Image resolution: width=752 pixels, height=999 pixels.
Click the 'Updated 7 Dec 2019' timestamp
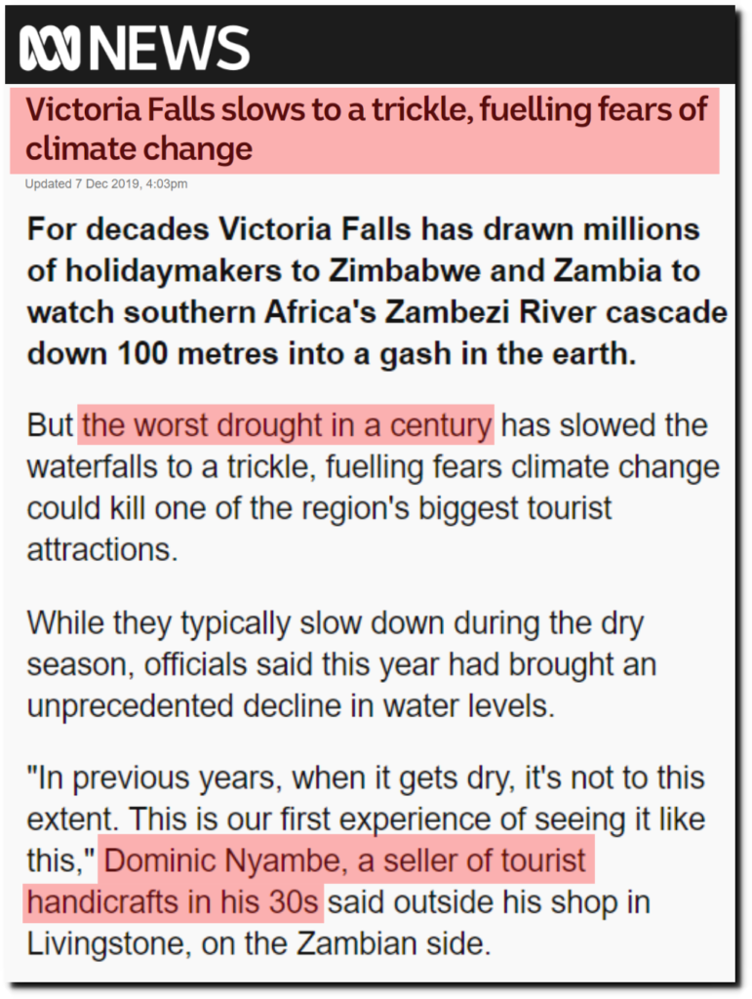106,184
